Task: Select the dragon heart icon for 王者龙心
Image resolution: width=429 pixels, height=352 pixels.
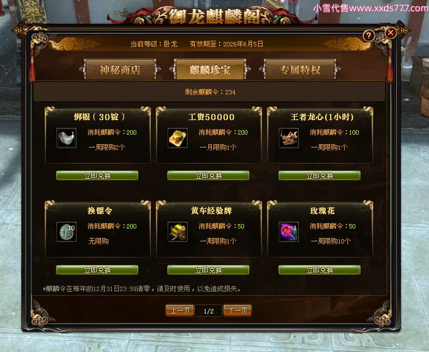Action: (289, 138)
